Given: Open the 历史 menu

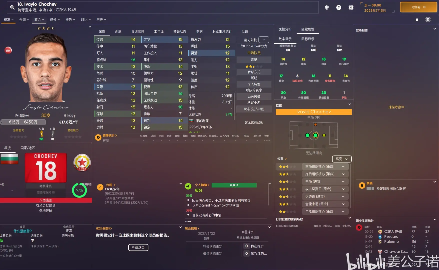Looking at the screenshot, I should coord(101,20).
